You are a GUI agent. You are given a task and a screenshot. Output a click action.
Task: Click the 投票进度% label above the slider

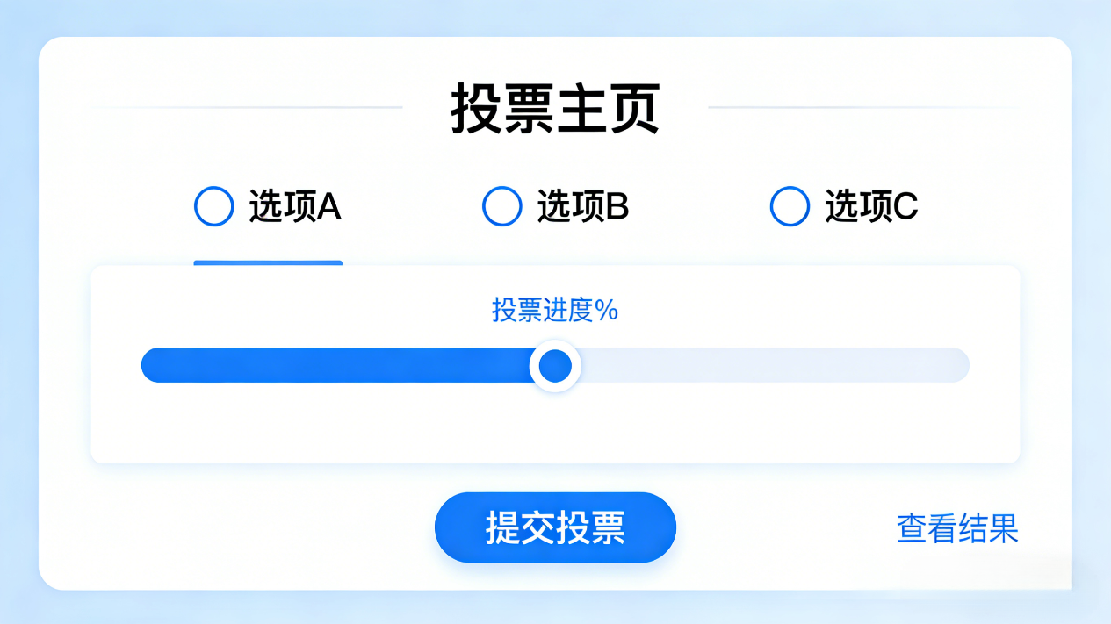click(x=555, y=310)
